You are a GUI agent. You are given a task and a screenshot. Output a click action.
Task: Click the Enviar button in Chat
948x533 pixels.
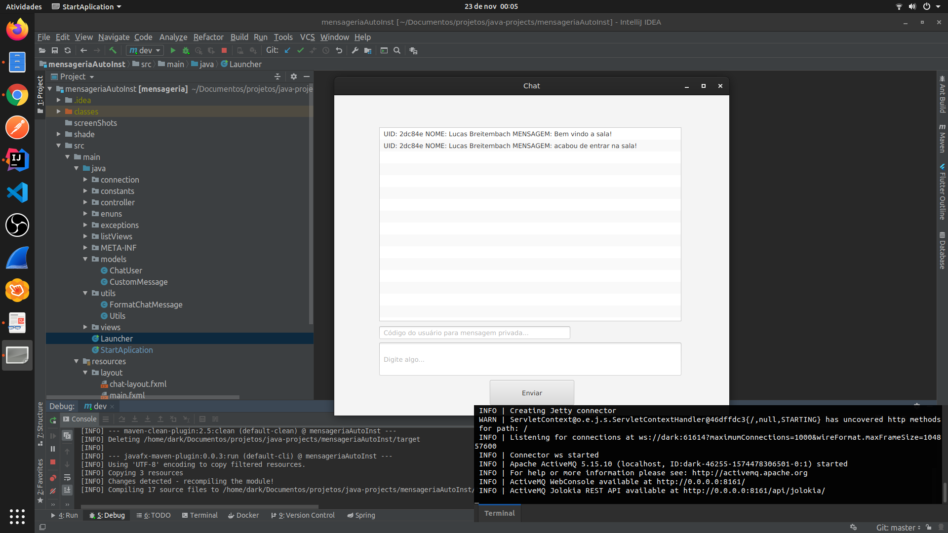point(532,393)
